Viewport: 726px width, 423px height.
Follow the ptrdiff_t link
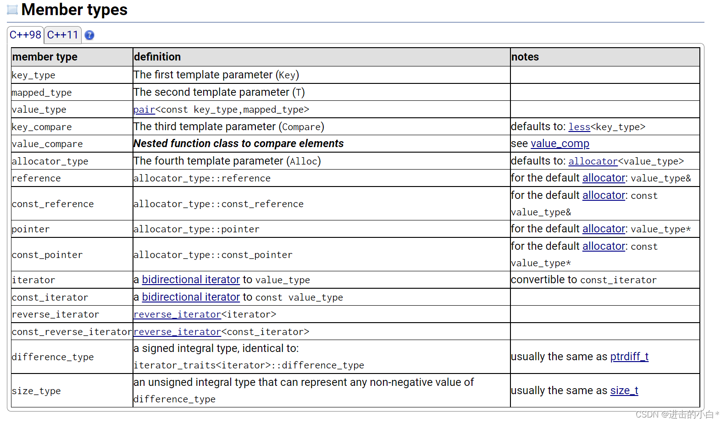(629, 357)
